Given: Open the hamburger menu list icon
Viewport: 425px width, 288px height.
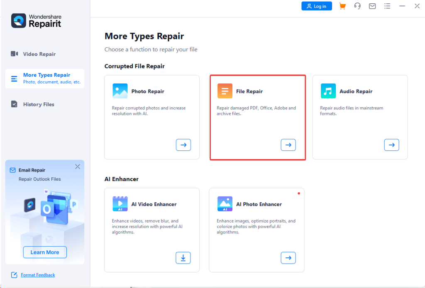Looking at the screenshot, I should click(387, 6).
